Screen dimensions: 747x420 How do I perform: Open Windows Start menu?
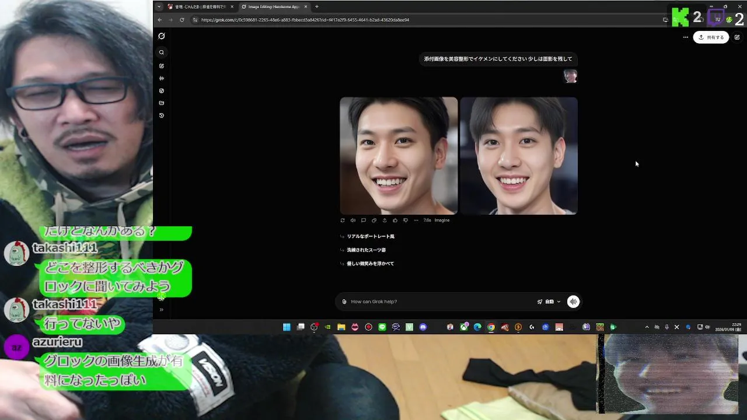[287, 327]
